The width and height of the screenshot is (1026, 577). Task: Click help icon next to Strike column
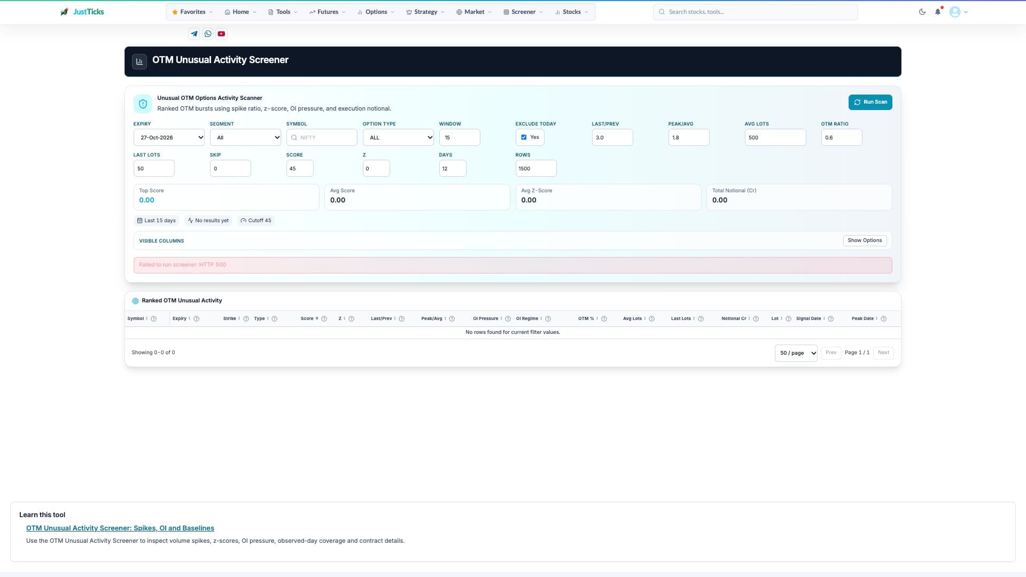coord(246,319)
